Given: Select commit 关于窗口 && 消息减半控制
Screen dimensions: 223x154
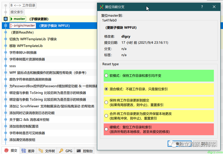Looking at the screenshot, I should click(49, 120).
